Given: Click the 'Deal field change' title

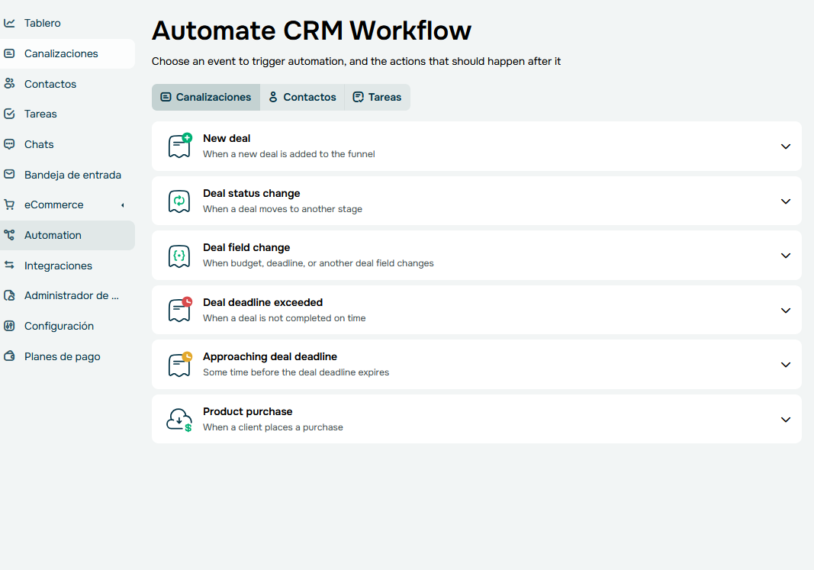Looking at the screenshot, I should [x=246, y=247].
